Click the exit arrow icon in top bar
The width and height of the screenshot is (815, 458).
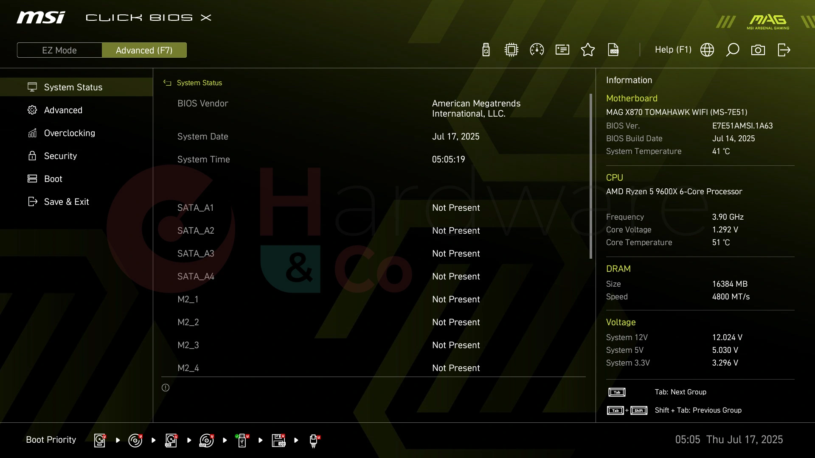(784, 50)
